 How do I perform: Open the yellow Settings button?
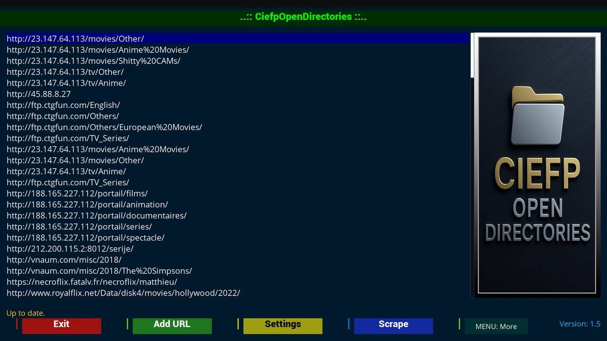click(x=283, y=326)
